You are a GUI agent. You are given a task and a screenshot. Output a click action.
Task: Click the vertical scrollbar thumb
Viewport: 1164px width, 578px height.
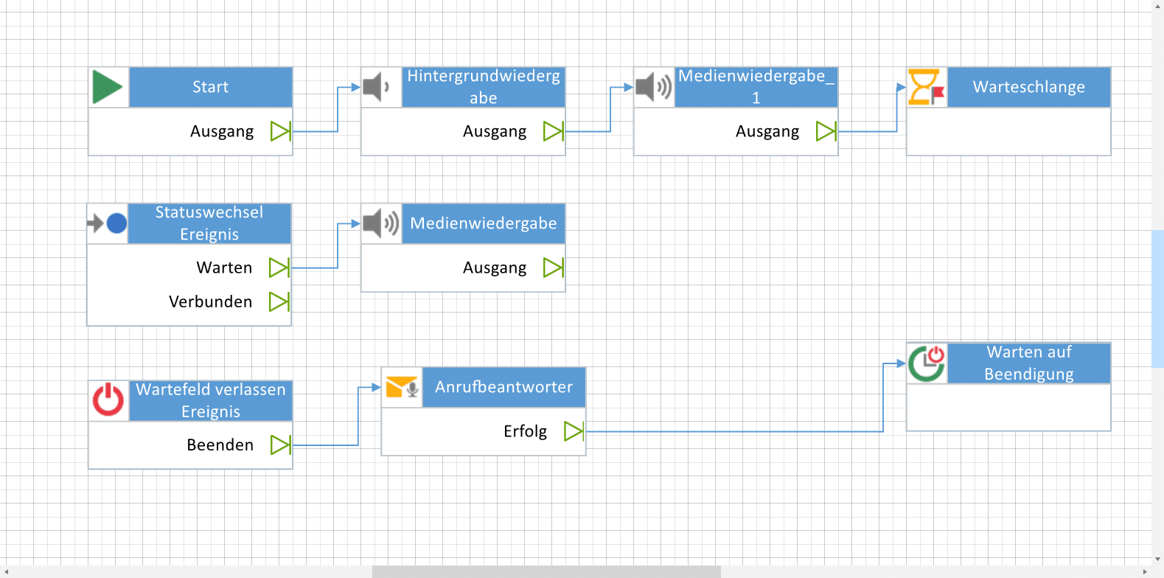[x=1157, y=299]
